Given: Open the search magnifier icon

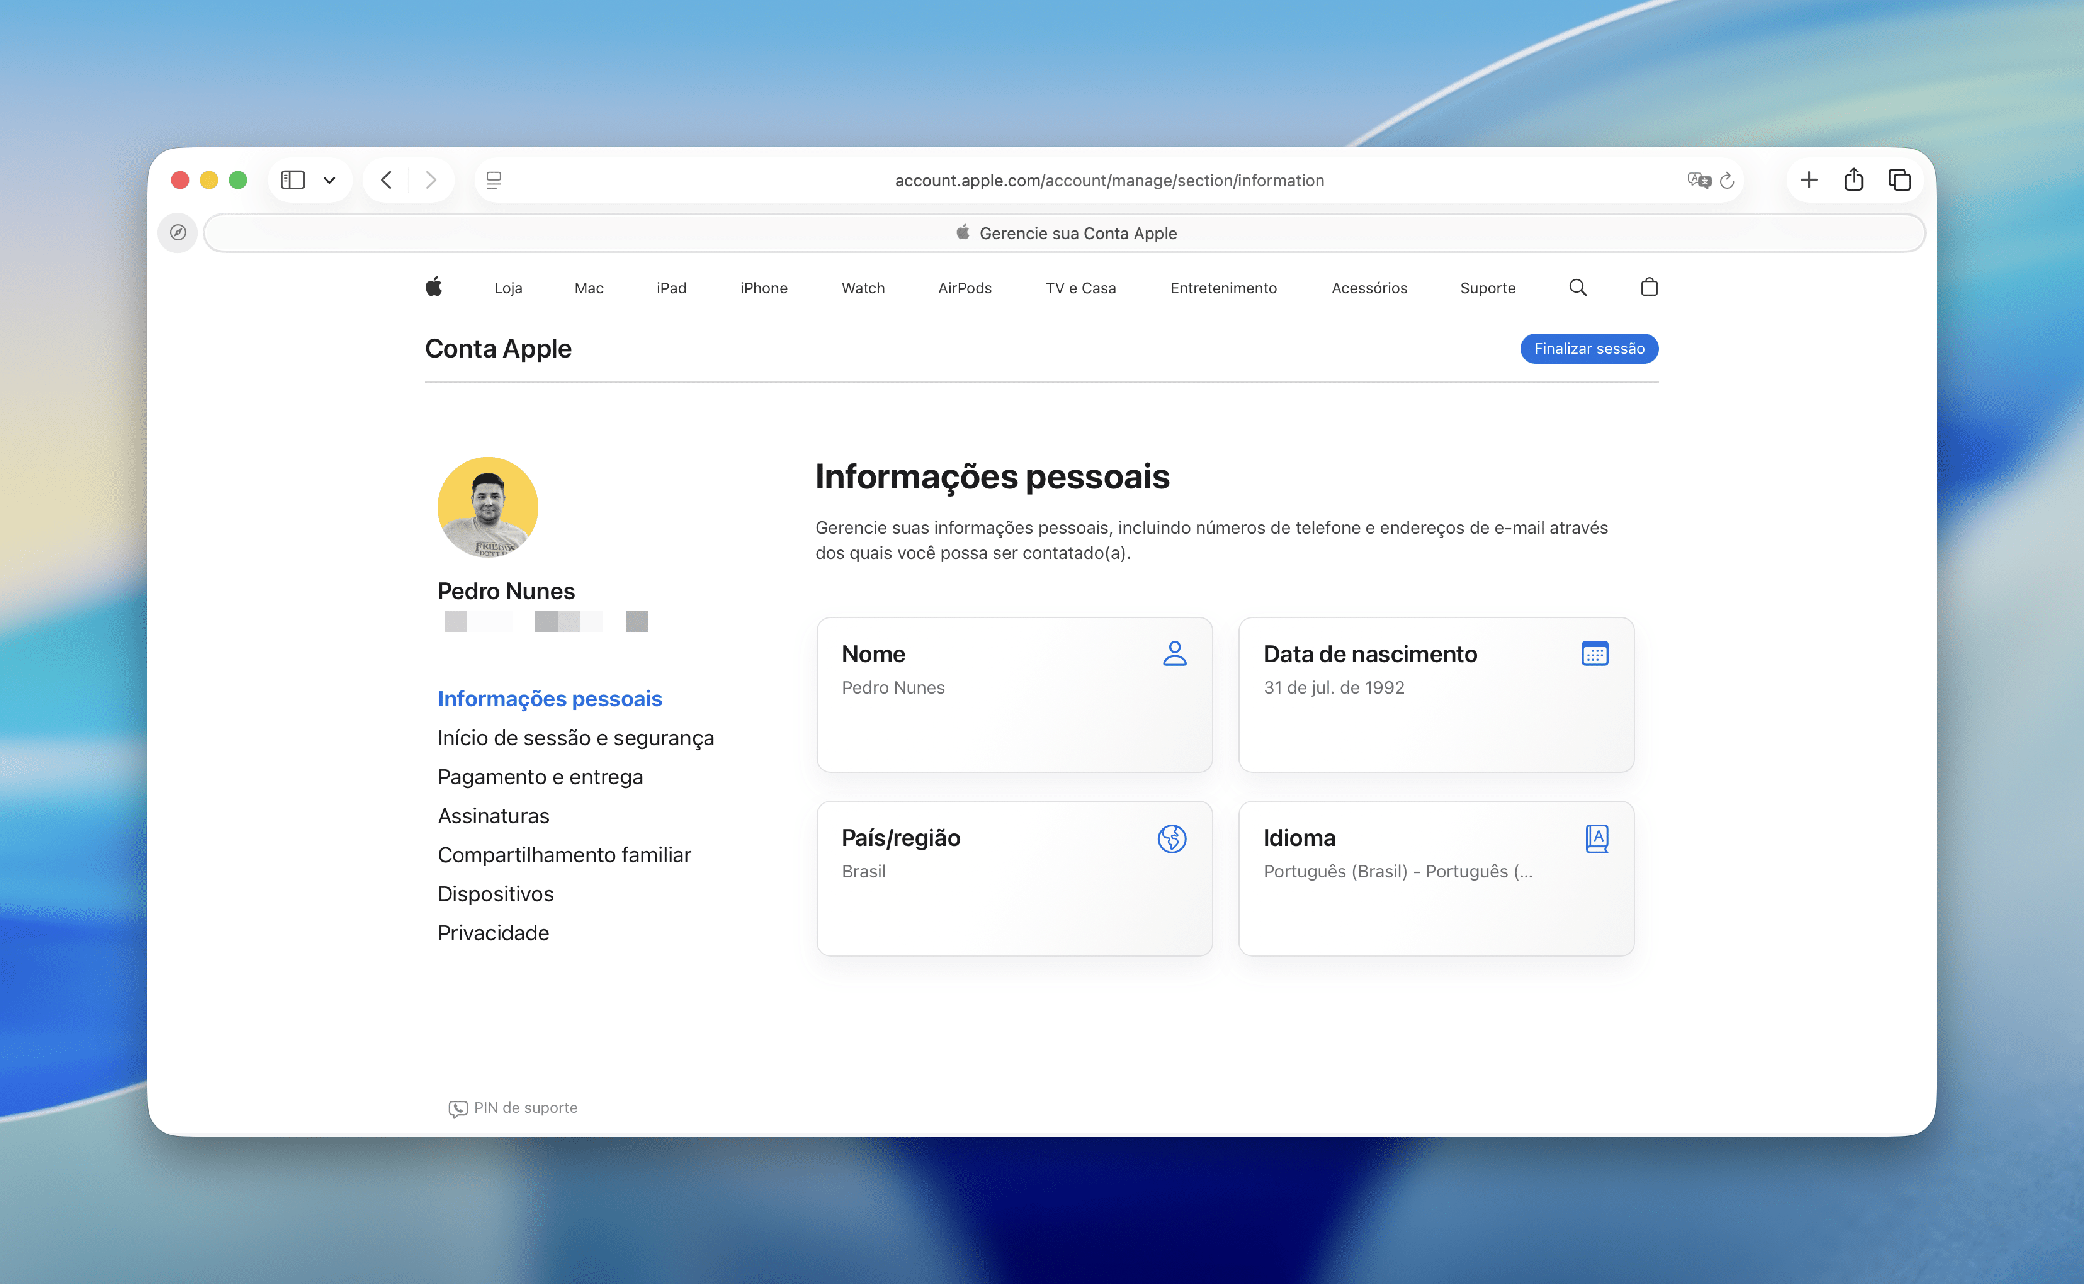Looking at the screenshot, I should pos(1577,287).
